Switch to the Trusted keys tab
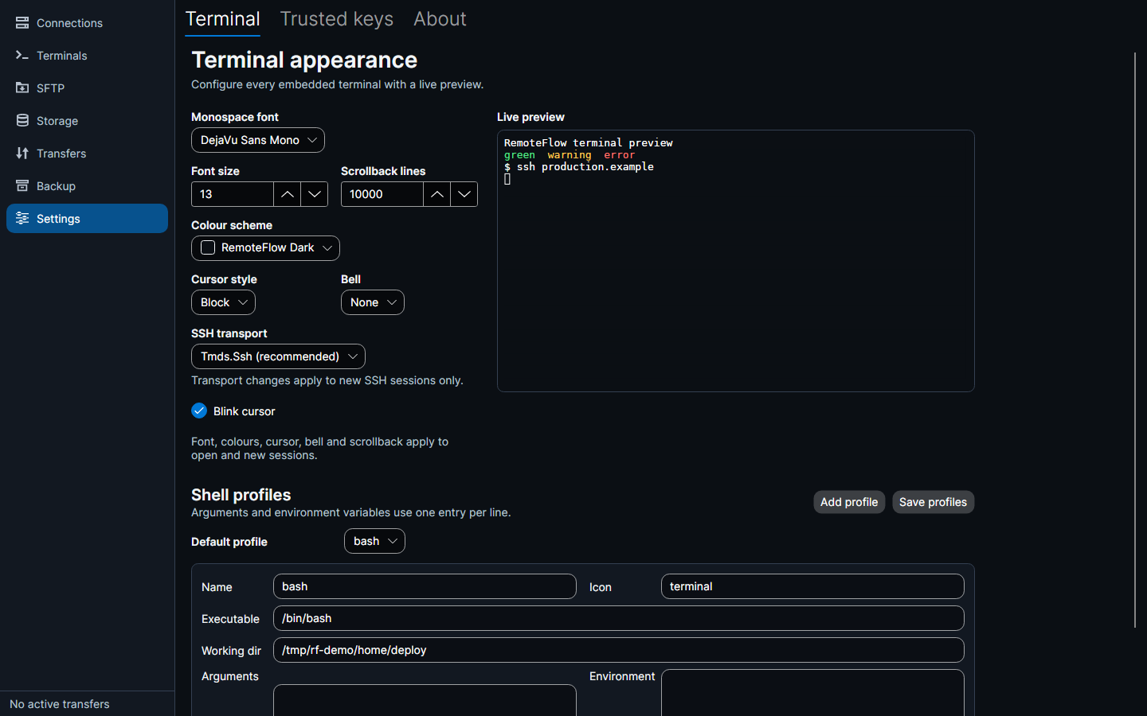This screenshot has height=716, width=1147. point(337,19)
